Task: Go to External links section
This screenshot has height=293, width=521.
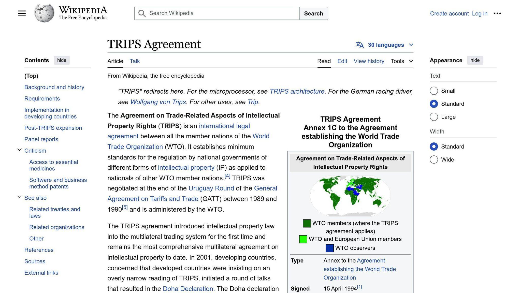Action: tap(41, 273)
